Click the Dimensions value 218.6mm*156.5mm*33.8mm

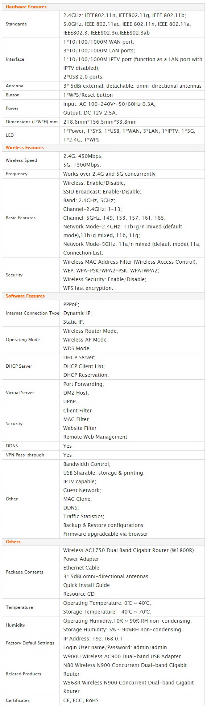(100, 122)
